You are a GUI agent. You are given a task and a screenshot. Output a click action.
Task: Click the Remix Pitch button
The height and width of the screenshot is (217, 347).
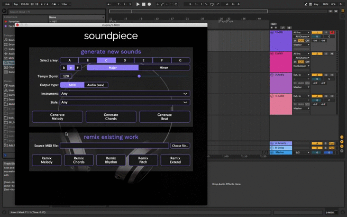[x=143, y=160]
